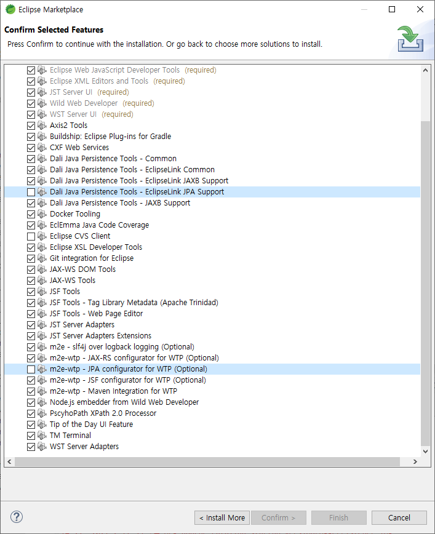This screenshot has width=435, height=534.
Task: Click the feature icon beside JSF Tools - Web Page Editor
Action: point(42,314)
